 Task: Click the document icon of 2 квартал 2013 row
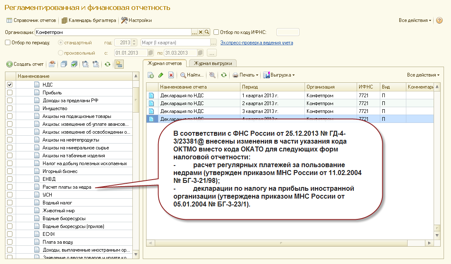click(x=151, y=103)
